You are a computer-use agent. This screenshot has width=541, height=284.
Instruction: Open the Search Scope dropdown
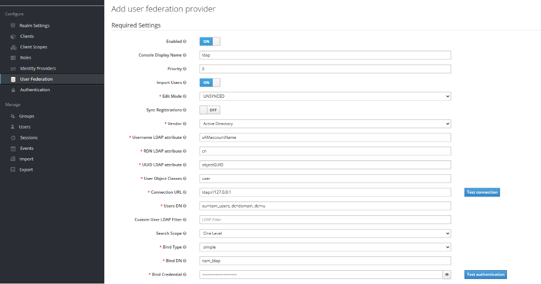click(325, 233)
